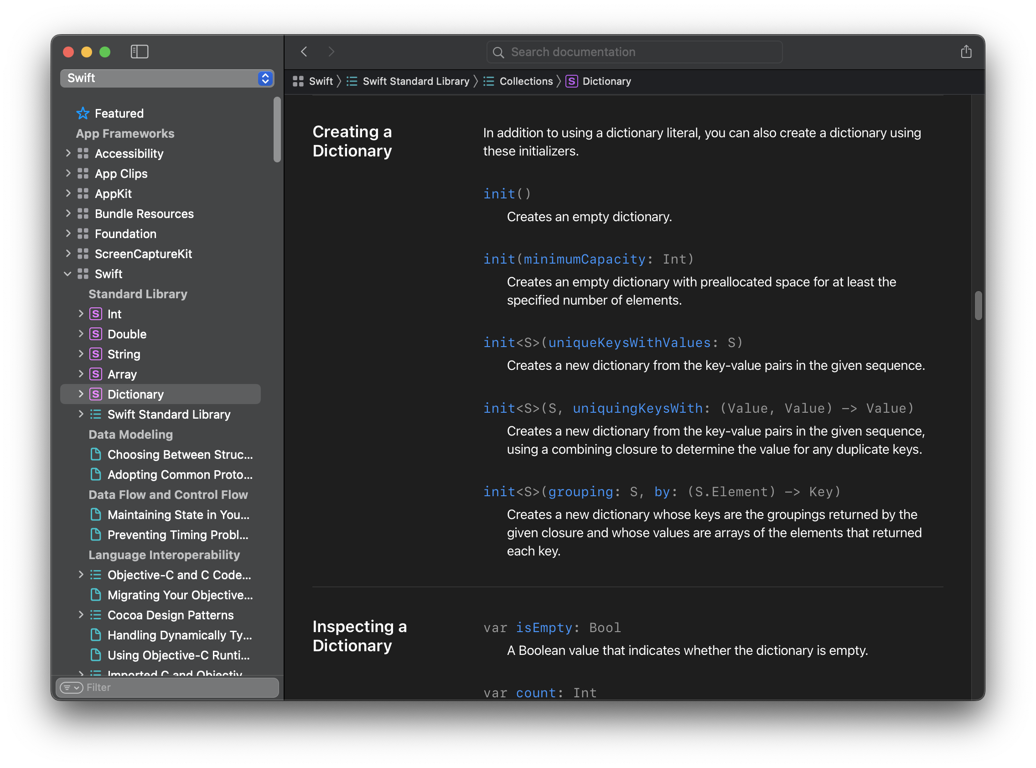Viewport: 1036px width, 768px height.
Task: Collapse the Swift sidebar section
Action: pos(68,274)
